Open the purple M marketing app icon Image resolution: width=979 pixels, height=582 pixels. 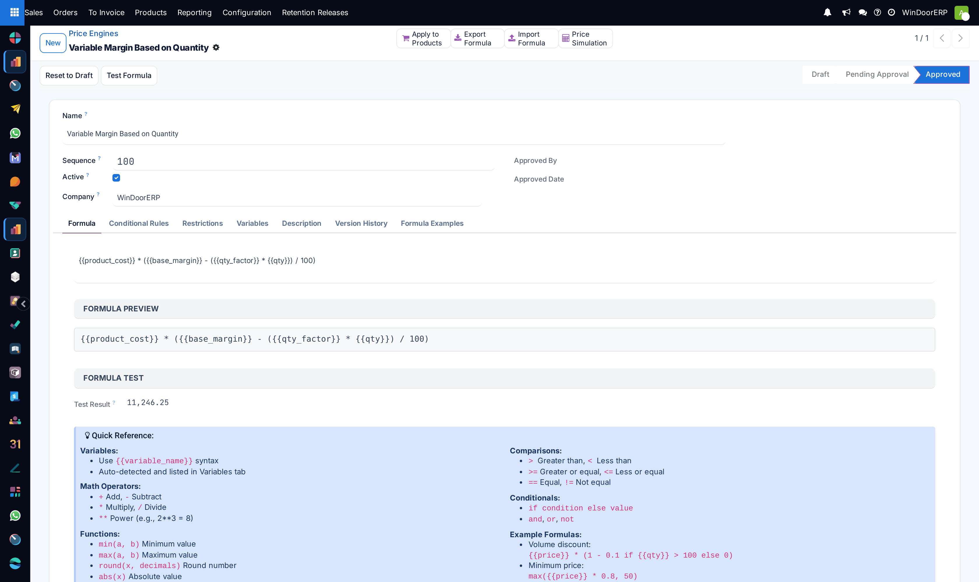pyautogui.click(x=15, y=158)
